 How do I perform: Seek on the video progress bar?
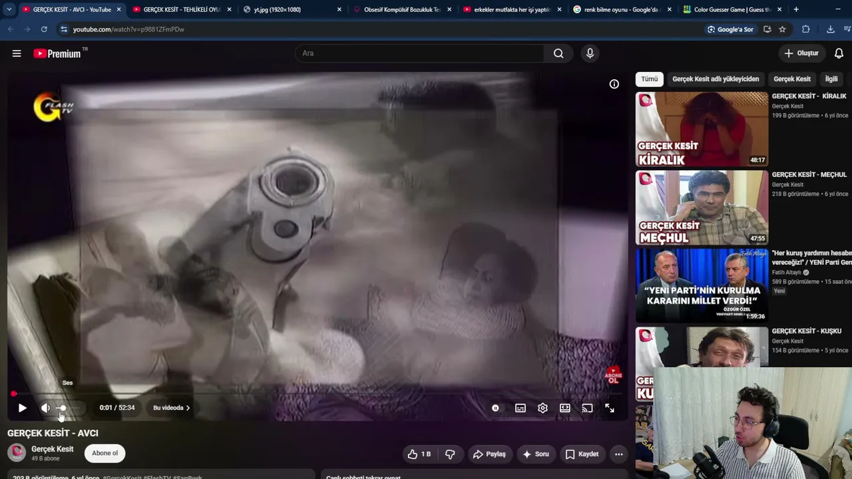[317, 394]
